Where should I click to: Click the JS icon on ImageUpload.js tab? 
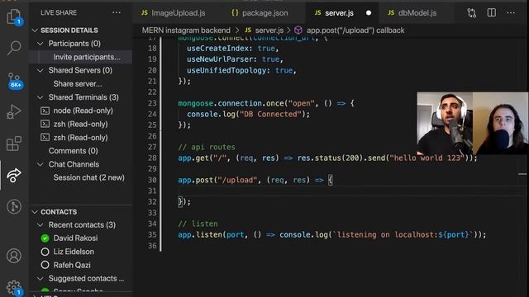click(x=145, y=13)
